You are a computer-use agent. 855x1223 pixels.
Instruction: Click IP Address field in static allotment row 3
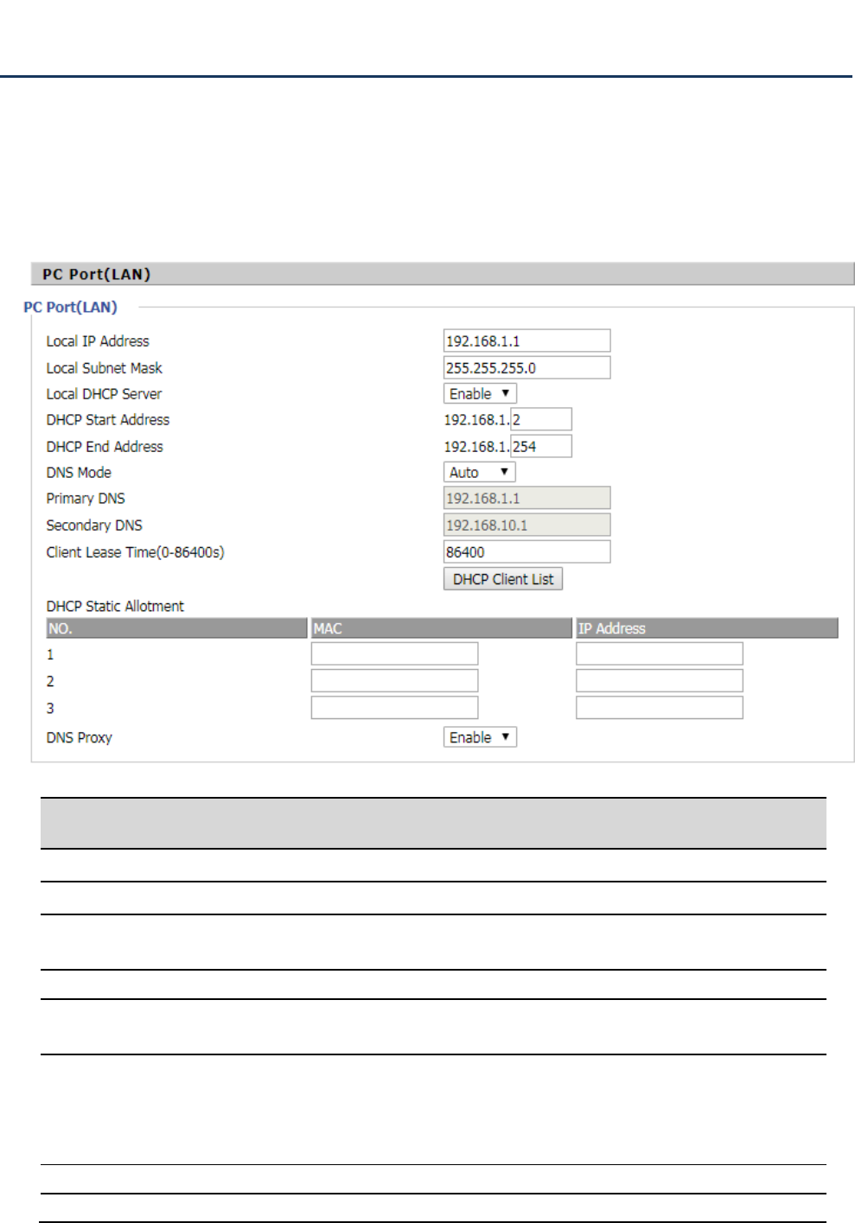pyautogui.click(x=660, y=707)
